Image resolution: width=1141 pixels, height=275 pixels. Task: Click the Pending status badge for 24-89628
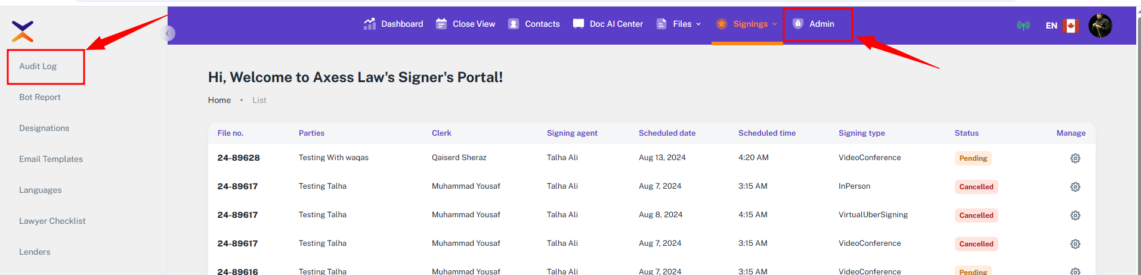click(x=973, y=158)
